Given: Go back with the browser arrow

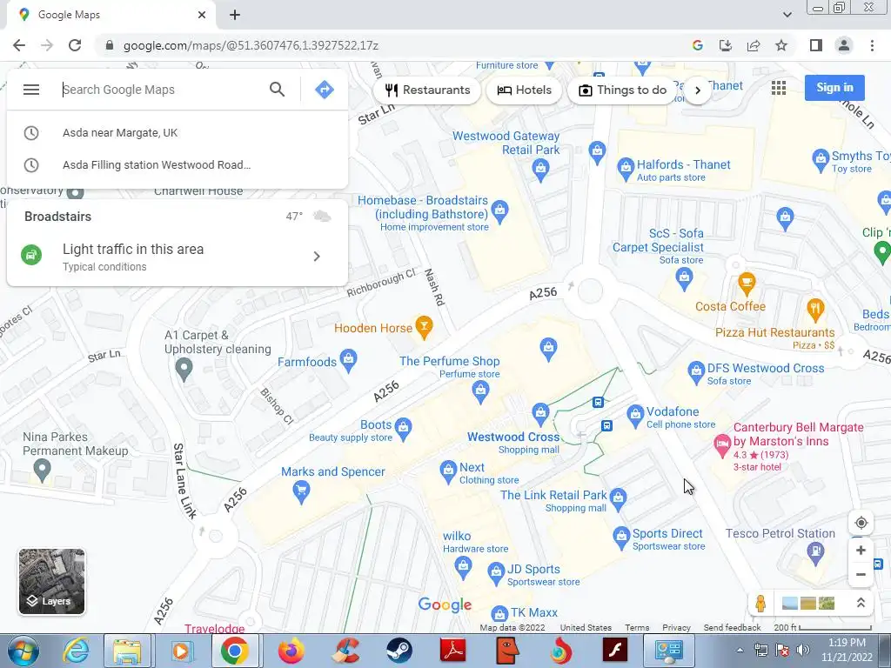Looking at the screenshot, I should click(x=19, y=45).
